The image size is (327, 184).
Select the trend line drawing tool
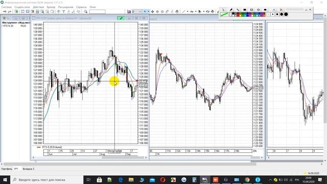coord(183,11)
